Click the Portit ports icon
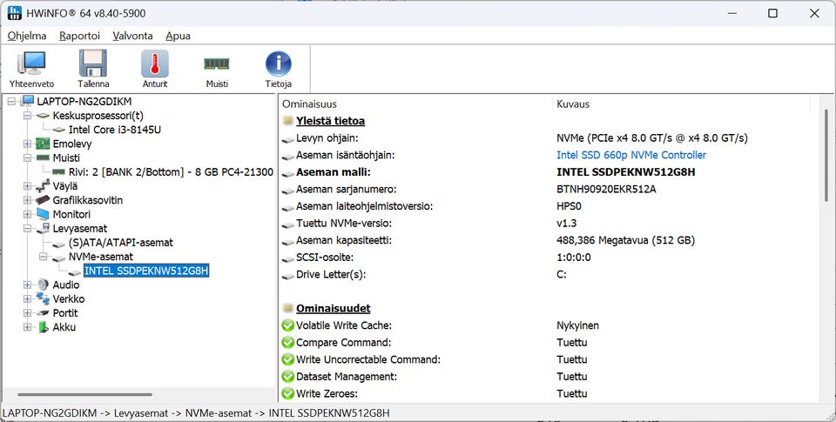This screenshot has height=422, width=836. click(43, 312)
